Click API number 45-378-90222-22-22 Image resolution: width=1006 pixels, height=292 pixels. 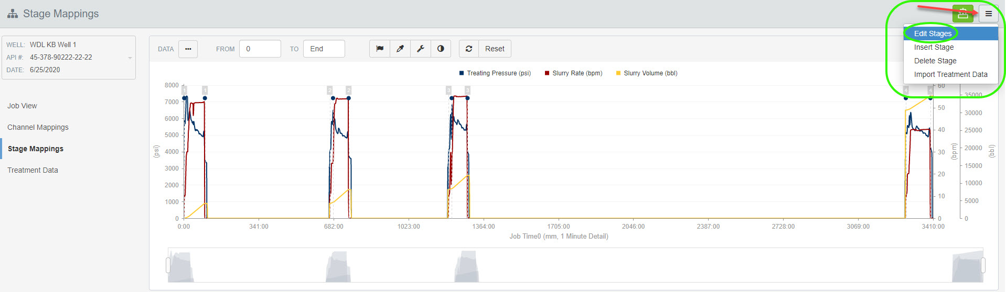[x=61, y=57]
